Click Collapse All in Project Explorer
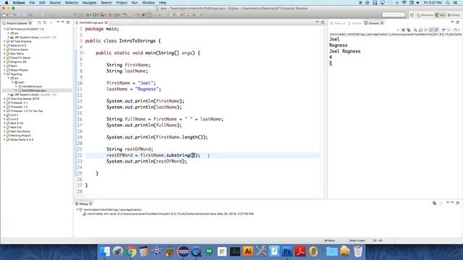463x260 pixels. (39, 22)
